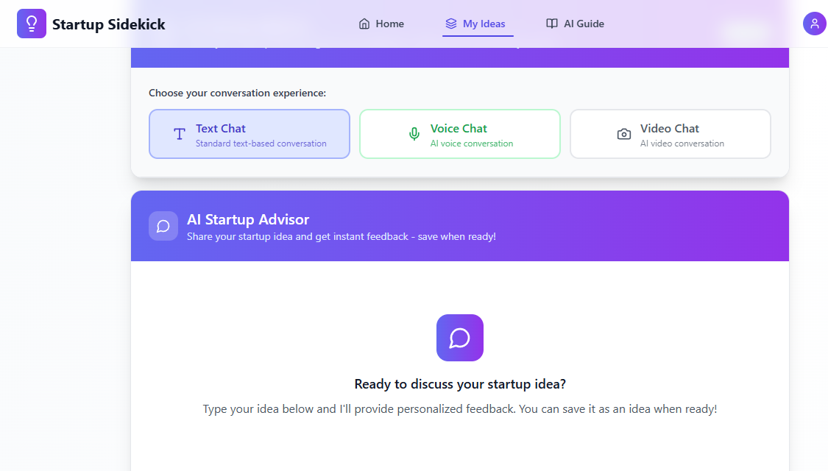Click the AI Startup Advisor purple banner
828x471 pixels.
click(x=460, y=226)
